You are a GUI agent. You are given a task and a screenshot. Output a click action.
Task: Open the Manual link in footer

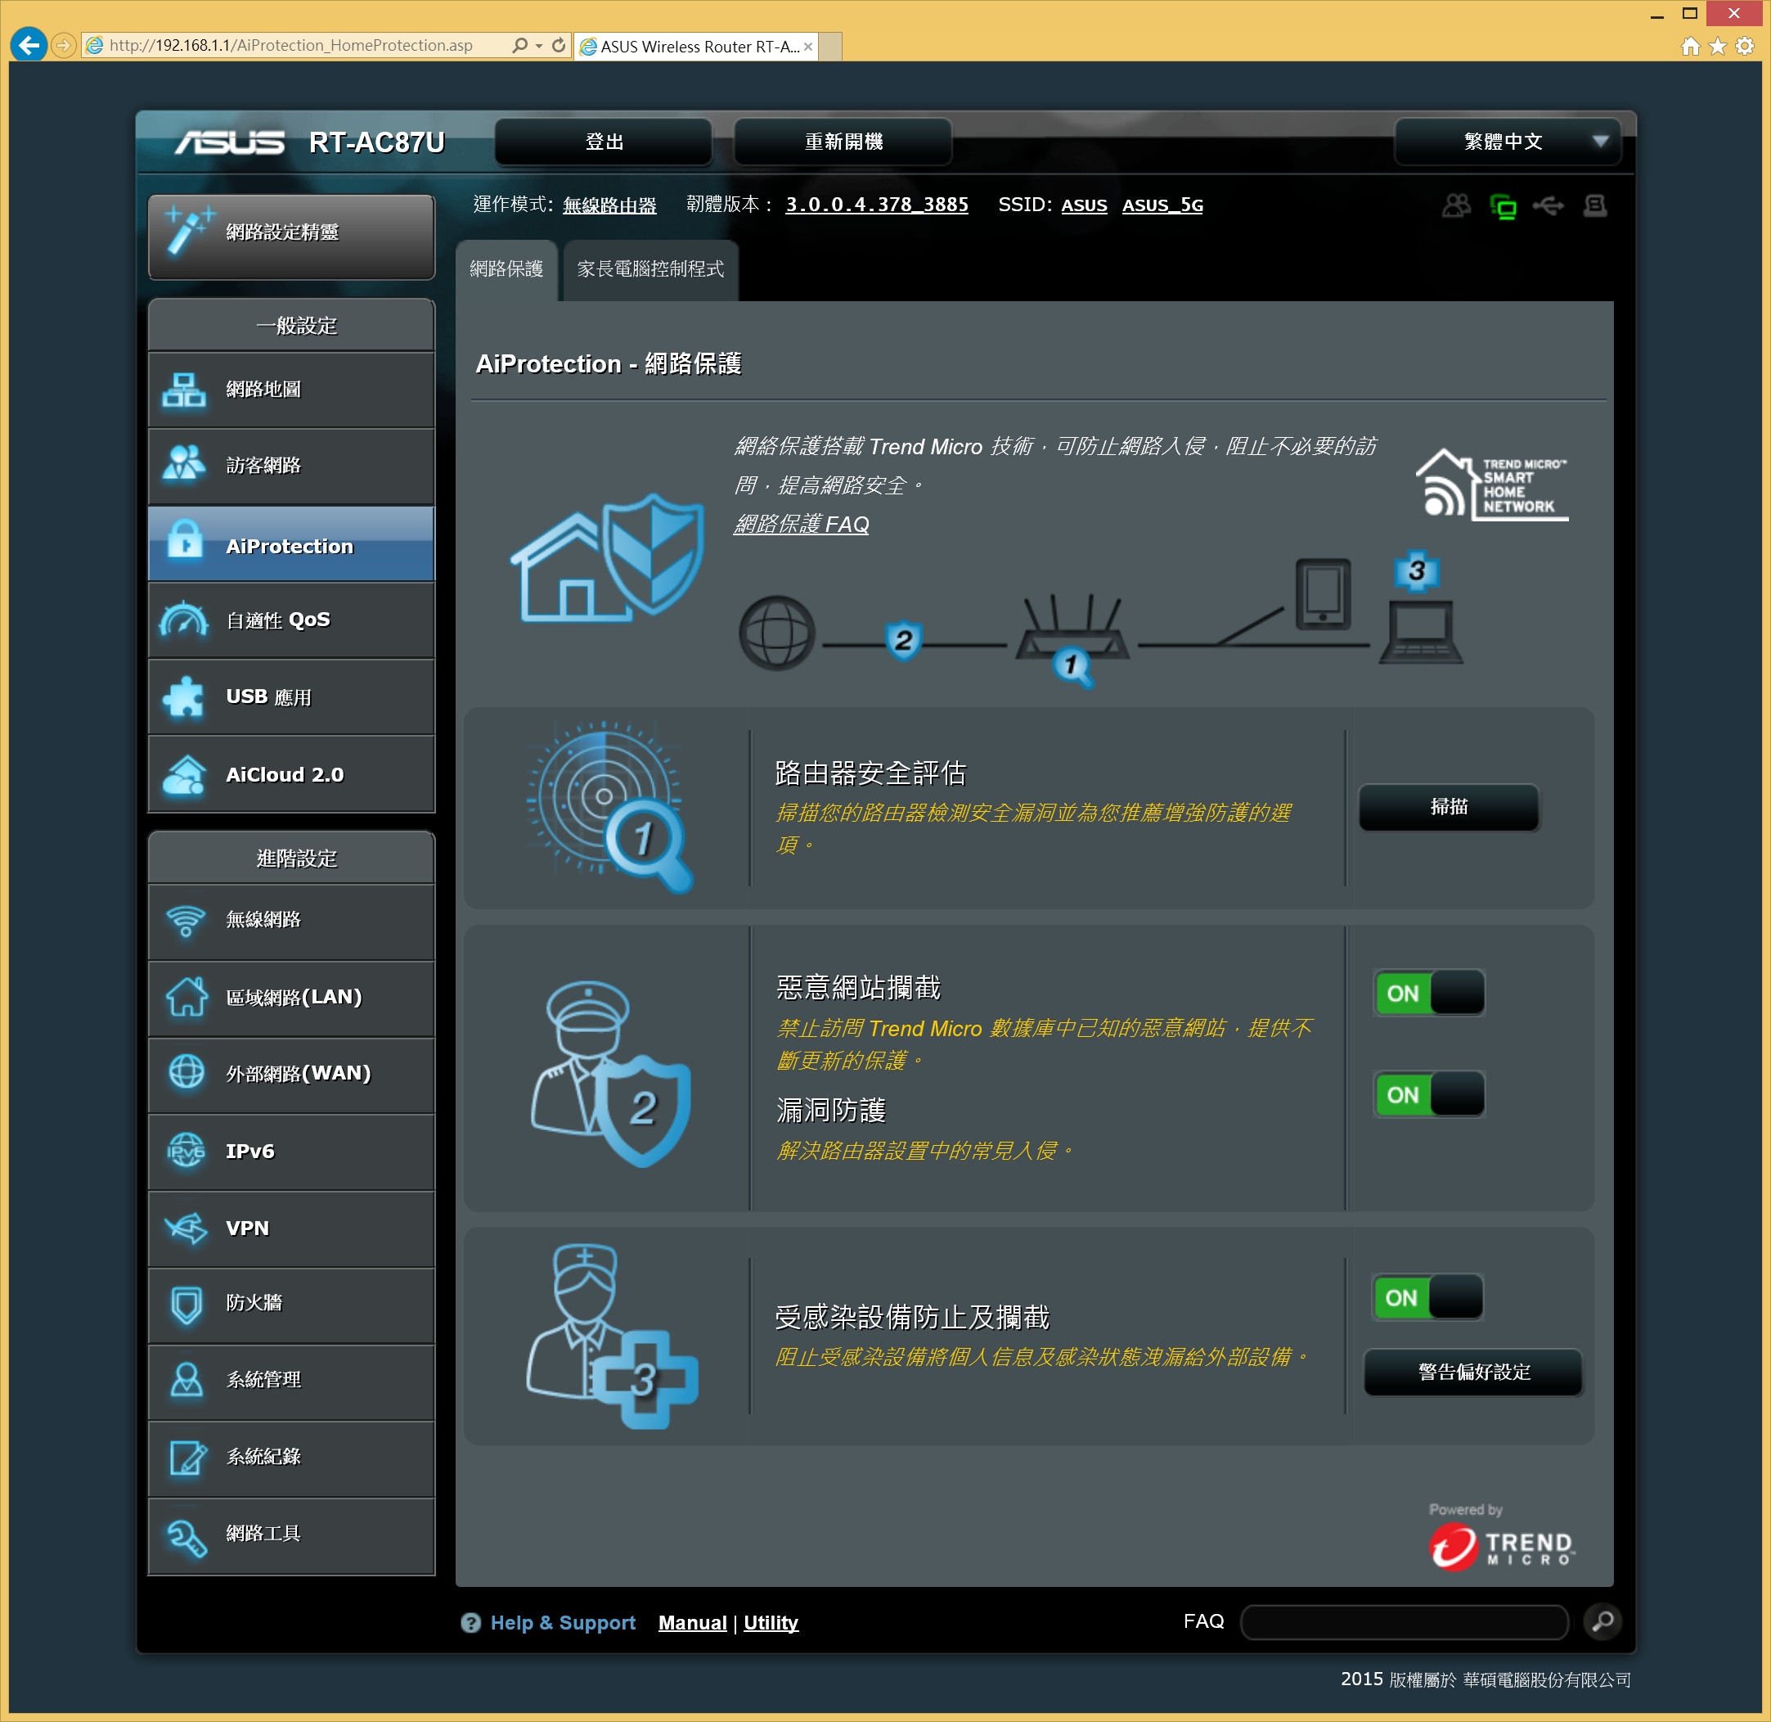[x=693, y=1622]
